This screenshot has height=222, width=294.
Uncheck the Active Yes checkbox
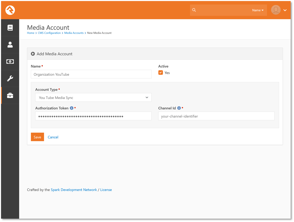click(x=161, y=73)
